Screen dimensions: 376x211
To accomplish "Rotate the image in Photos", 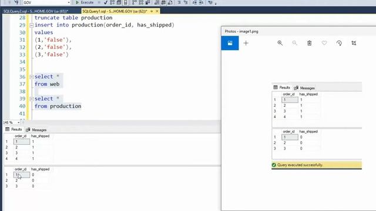I will 339,43.
